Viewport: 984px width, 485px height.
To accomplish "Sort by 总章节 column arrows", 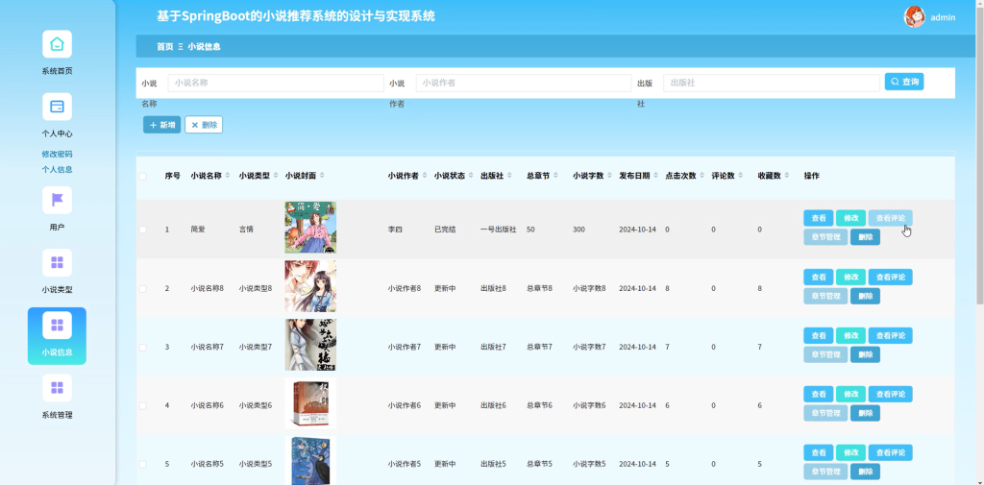I will pos(556,176).
